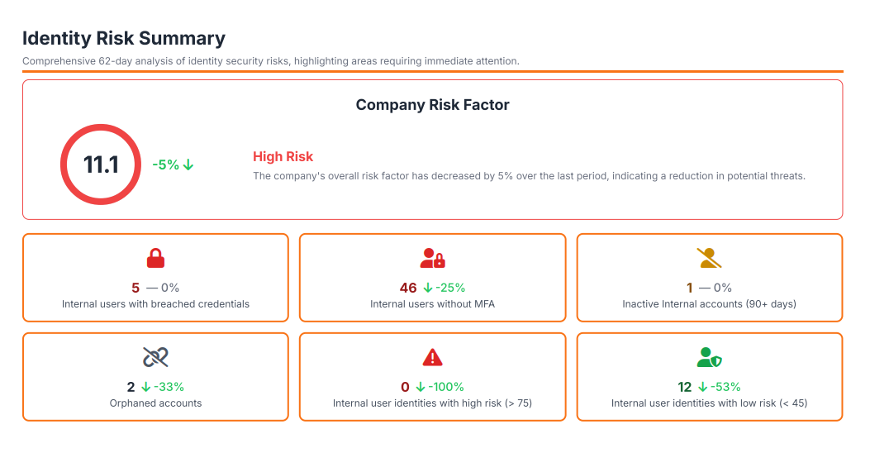Viewport: 870px width, 453px height.
Task: Select Internal user identities with low risk label
Action: tap(709, 403)
